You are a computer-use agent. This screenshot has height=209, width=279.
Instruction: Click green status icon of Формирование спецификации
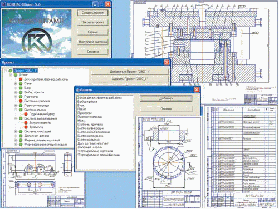21,145
